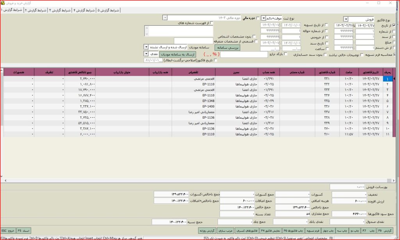
Task: Click the 'پورسانت فروش' input field
Action: [348, 187]
